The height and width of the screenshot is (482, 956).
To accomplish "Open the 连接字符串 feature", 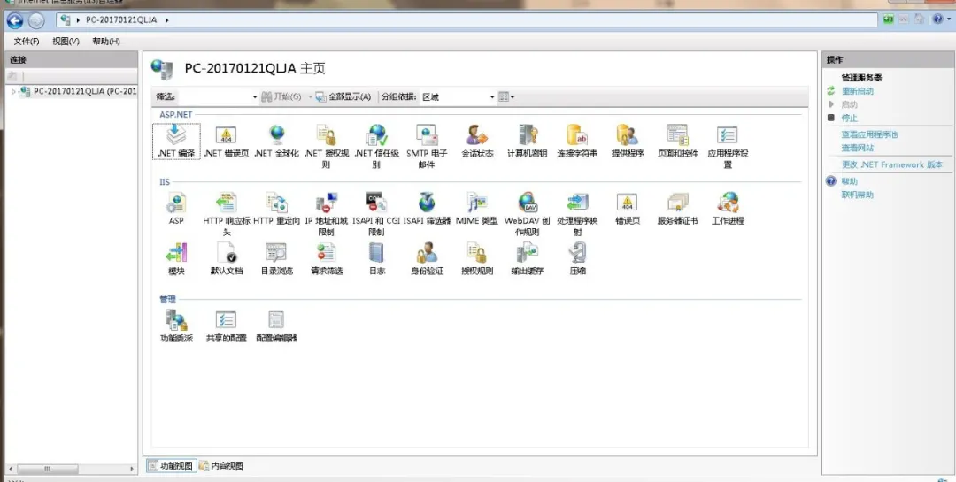I will 577,142.
